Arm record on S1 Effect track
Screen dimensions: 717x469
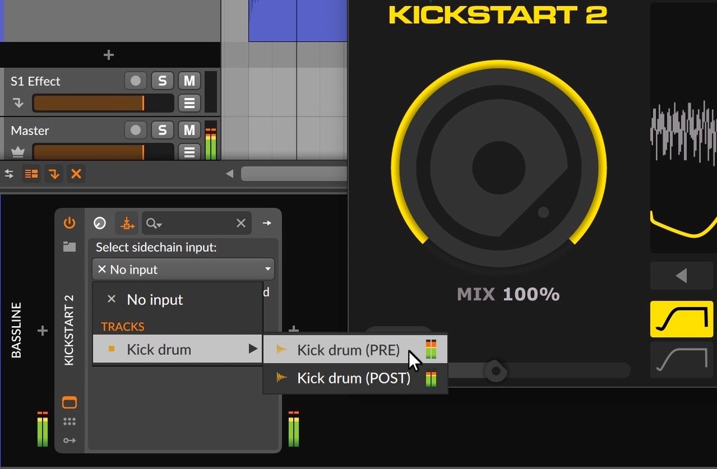136,81
